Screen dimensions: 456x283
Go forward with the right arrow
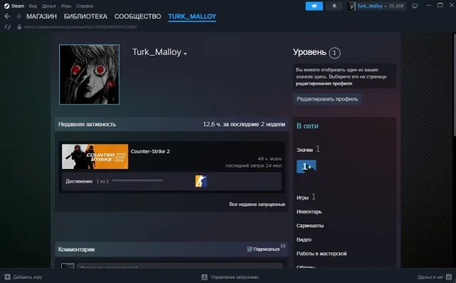(19, 16)
